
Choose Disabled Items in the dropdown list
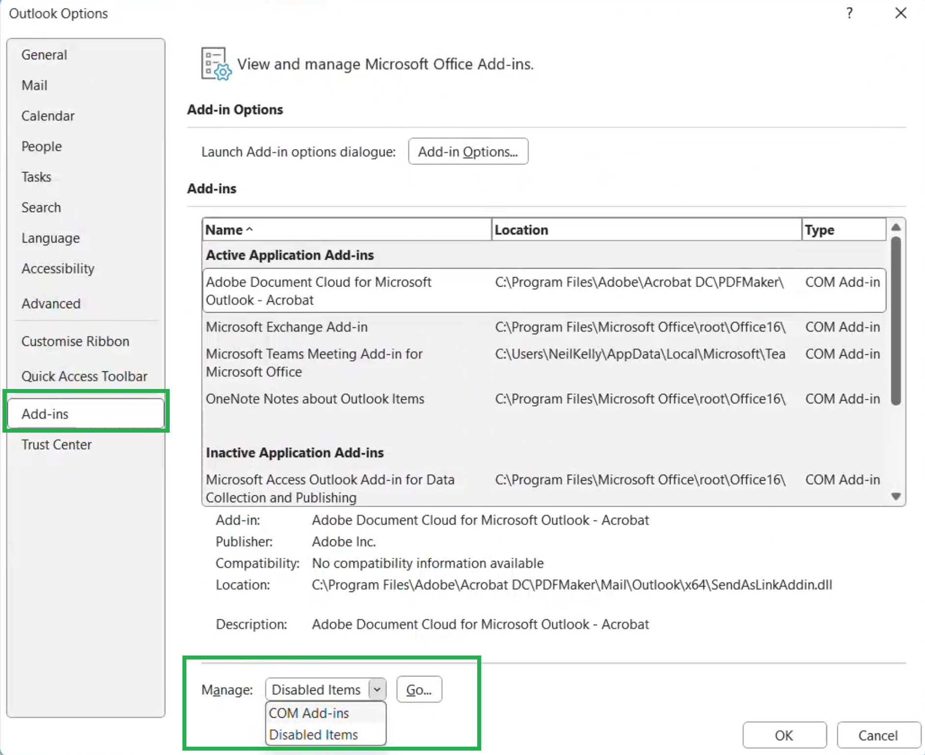(313, 734)
